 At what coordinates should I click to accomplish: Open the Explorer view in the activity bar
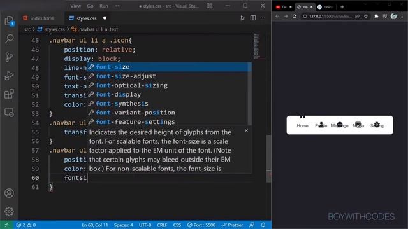pos(9,21)
